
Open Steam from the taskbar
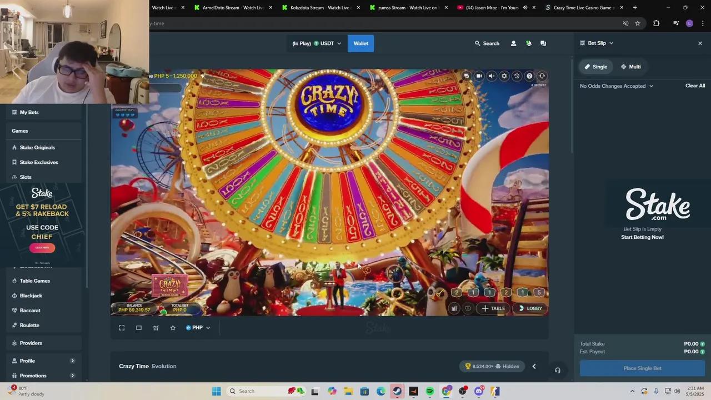coord(397,391)
